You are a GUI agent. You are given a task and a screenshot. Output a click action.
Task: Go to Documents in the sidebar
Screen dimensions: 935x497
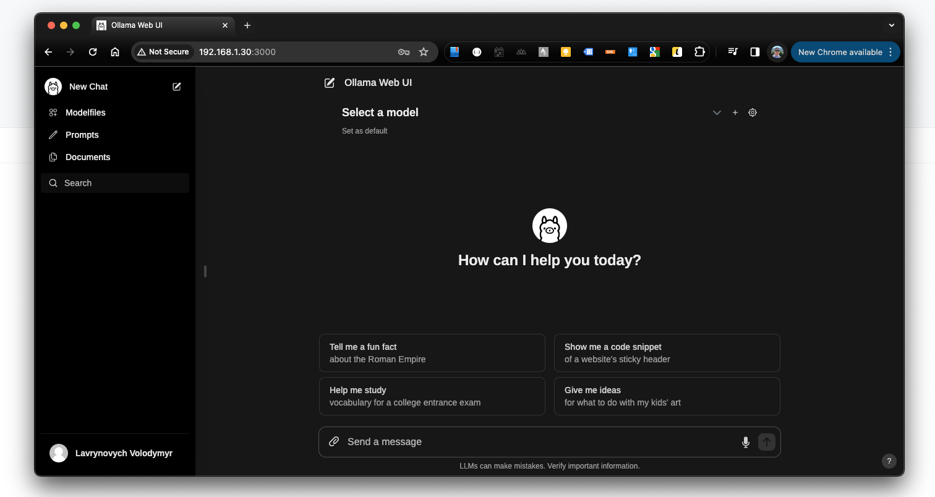pyautogui.click(x=88, y=157)
